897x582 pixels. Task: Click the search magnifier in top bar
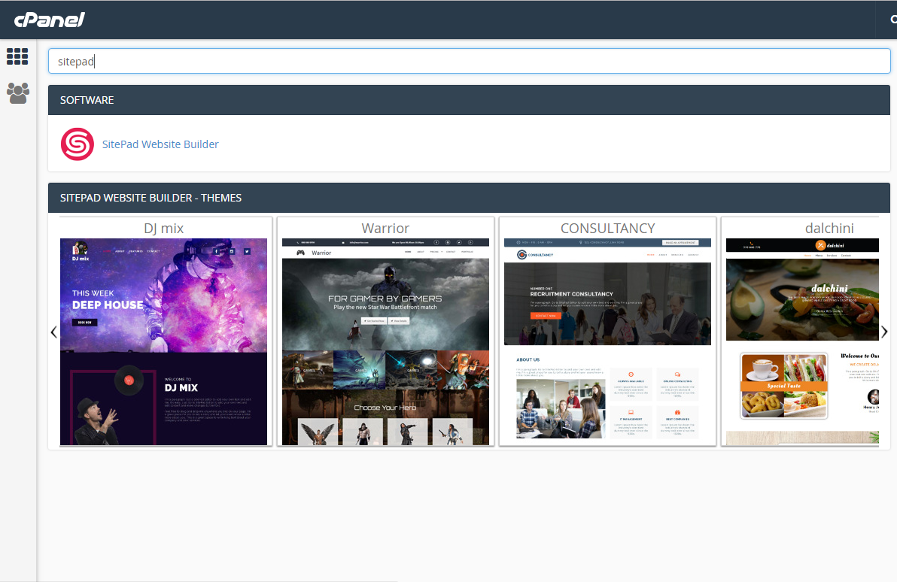coord(892,20)
